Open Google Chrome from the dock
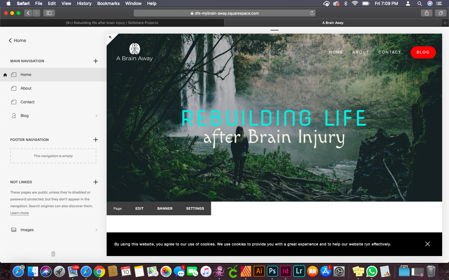 click(x=99, y=272)
